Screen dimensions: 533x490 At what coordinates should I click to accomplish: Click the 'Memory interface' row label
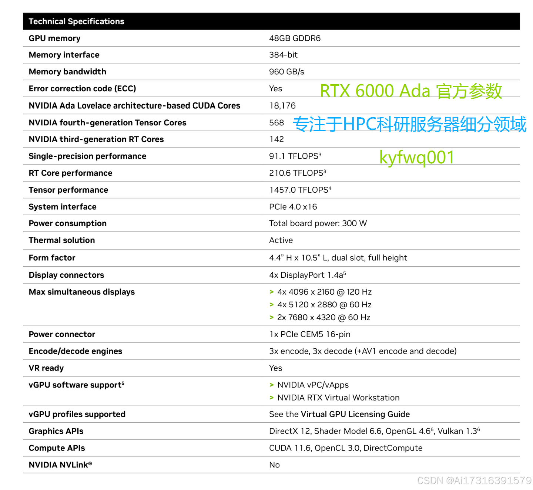(x=64, y=55)
